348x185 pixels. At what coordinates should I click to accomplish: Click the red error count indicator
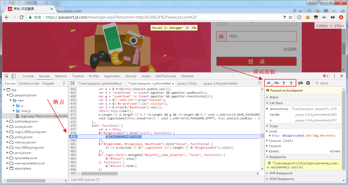click(326, 76)
